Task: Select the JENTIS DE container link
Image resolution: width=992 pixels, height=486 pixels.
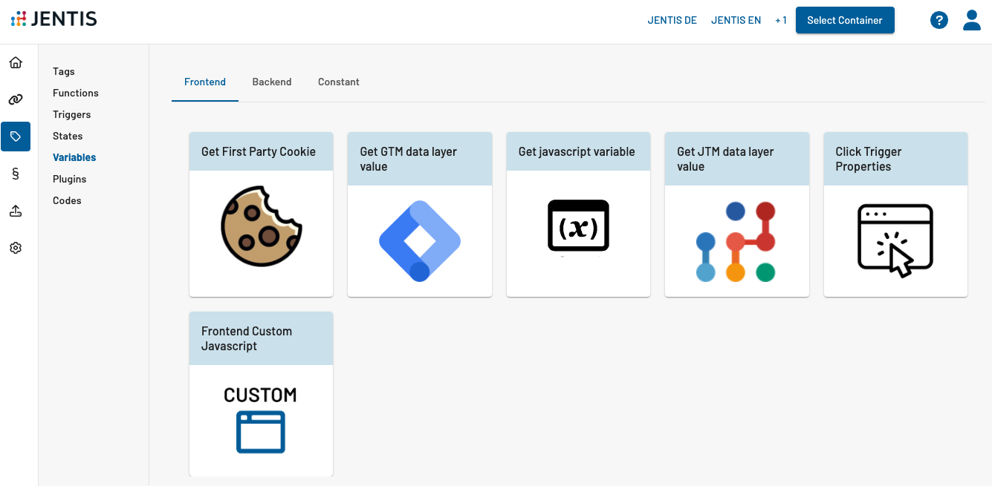Action: (x=672, y=20)
